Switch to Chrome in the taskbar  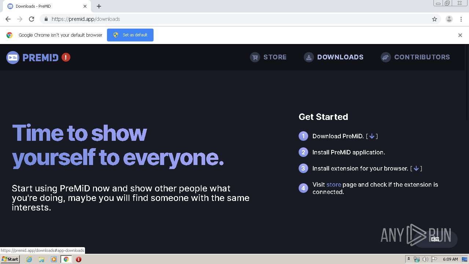coord(66,259)
